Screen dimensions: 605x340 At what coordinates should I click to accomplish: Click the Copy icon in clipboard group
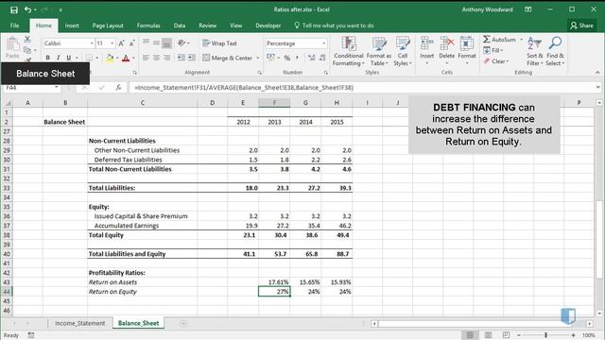27,50
